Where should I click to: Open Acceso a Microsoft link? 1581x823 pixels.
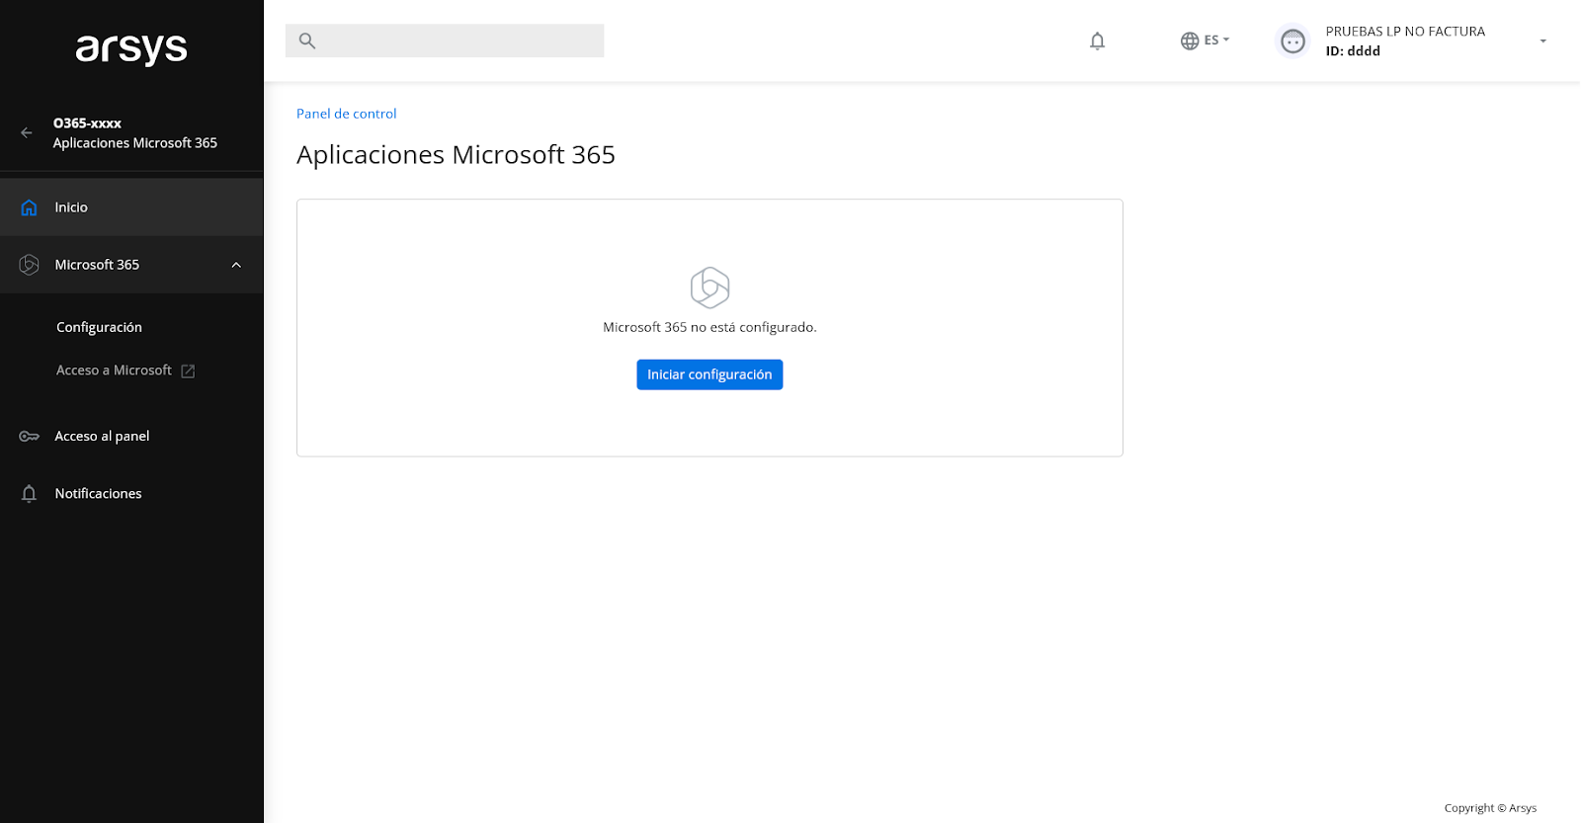pyautogui.click(x=114, y=370)
